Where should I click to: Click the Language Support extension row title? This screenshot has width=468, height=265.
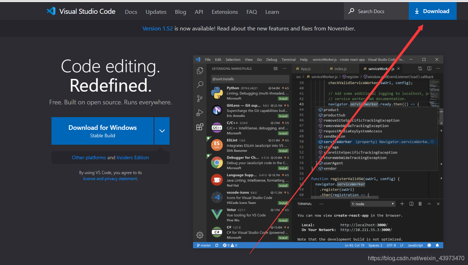click(242, 175)
